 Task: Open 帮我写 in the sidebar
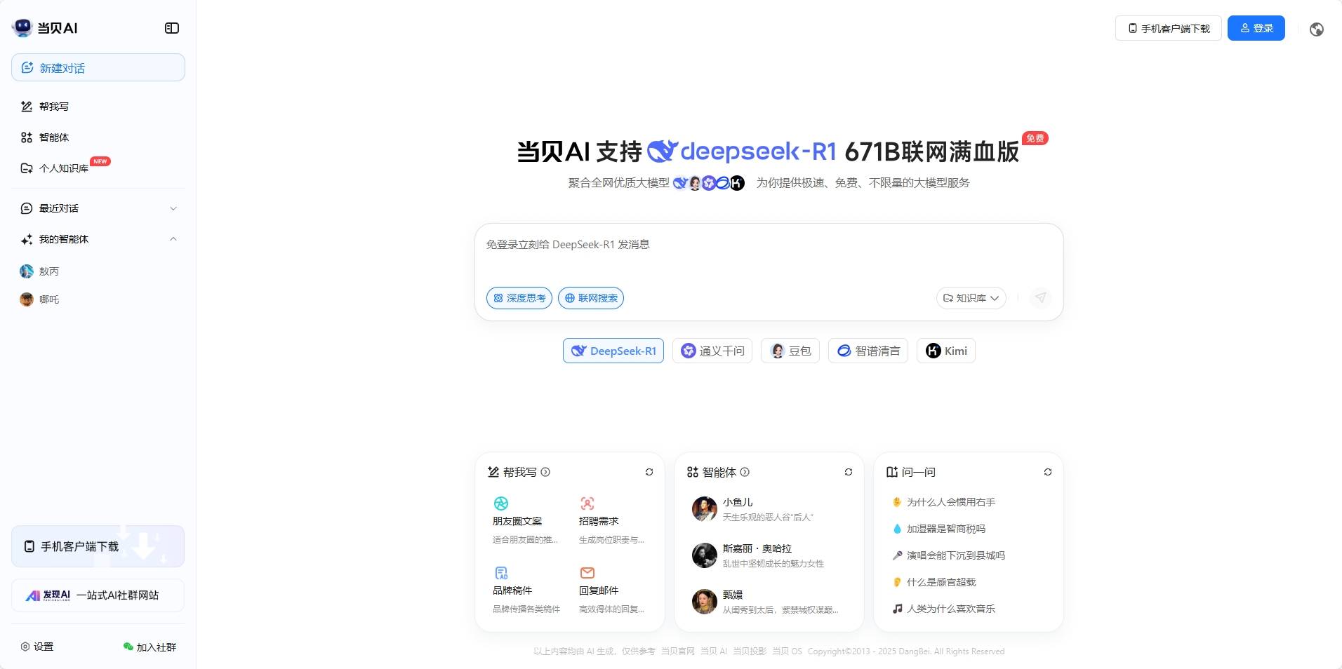98,107
